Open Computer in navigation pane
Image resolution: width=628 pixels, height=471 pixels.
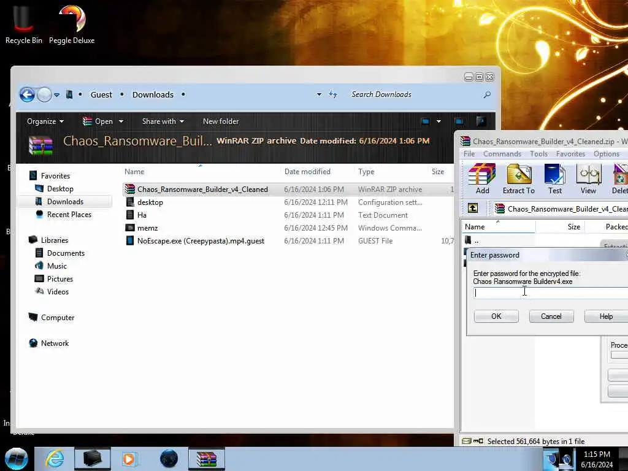pos(57,318)
